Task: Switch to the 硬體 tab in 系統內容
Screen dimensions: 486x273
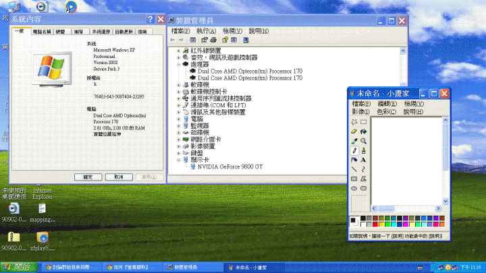Action: [61, 32]
